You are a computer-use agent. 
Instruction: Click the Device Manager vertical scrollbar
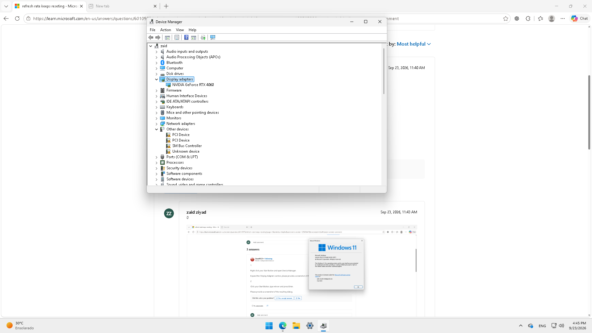[x=384, y=71]
